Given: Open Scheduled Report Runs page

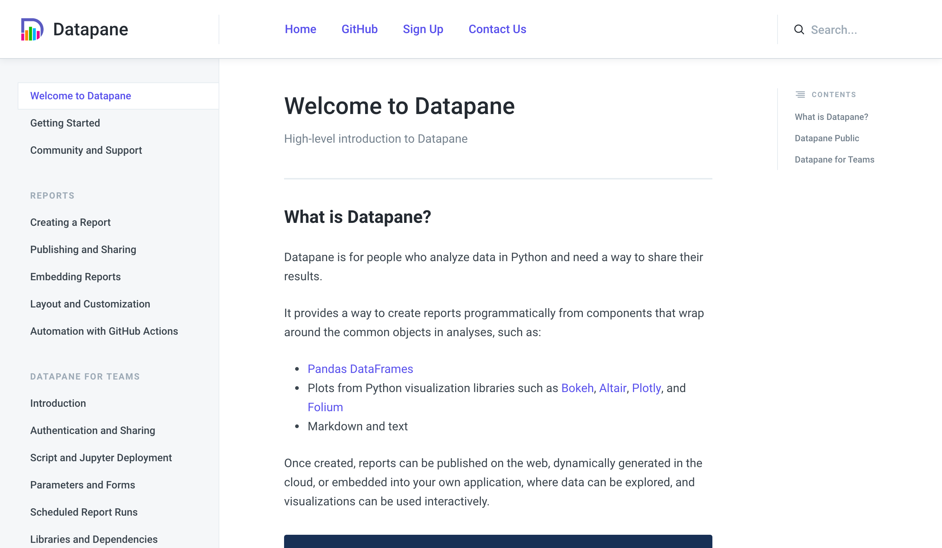Looking at the screenshot, I should (84, 512).
